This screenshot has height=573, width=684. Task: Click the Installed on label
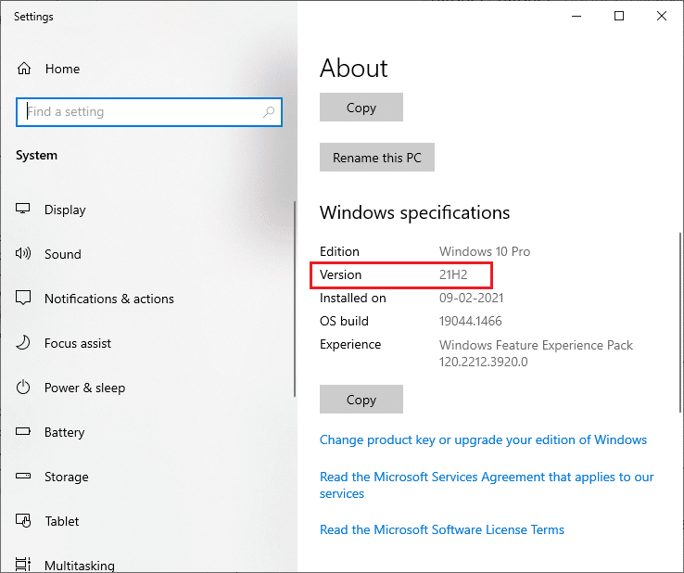353,298
